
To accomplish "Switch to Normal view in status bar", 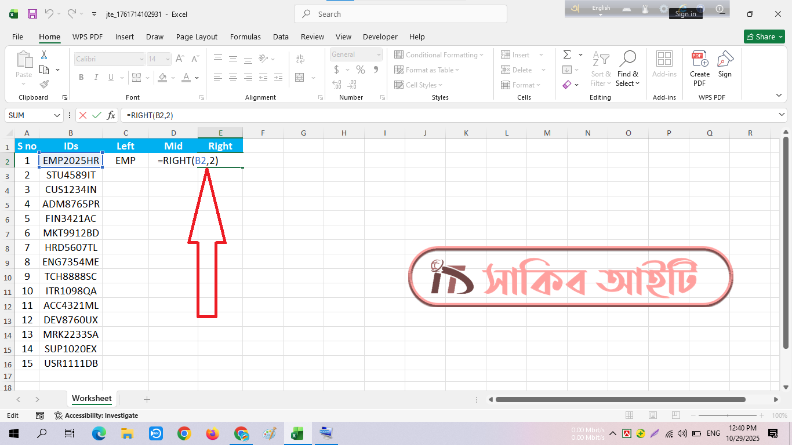I will (629, 415).
